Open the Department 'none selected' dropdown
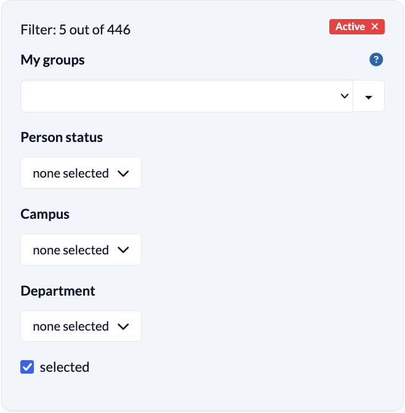Screen dimensions: 405x413 click(71, 326)
